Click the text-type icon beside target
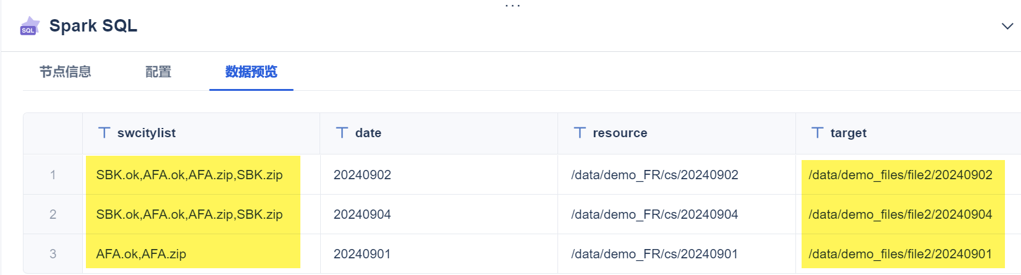 [x=817, y=133]
